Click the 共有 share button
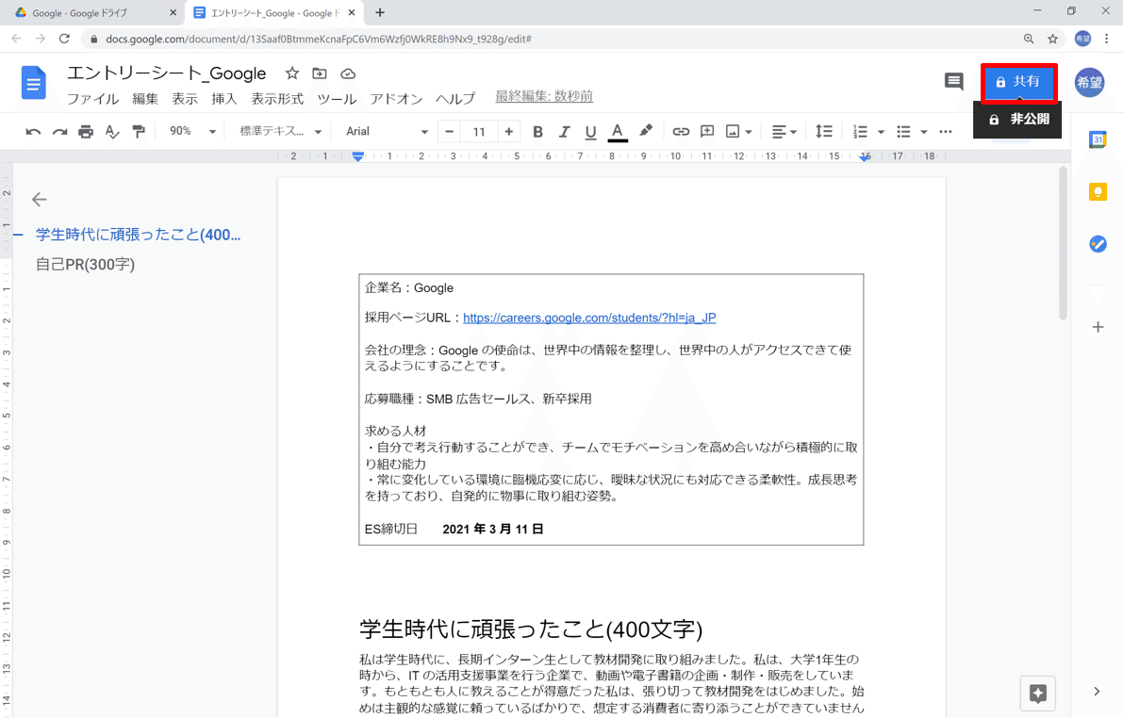The height and width of the screenshot is (718, 1123). click(x=1018, y=83)
